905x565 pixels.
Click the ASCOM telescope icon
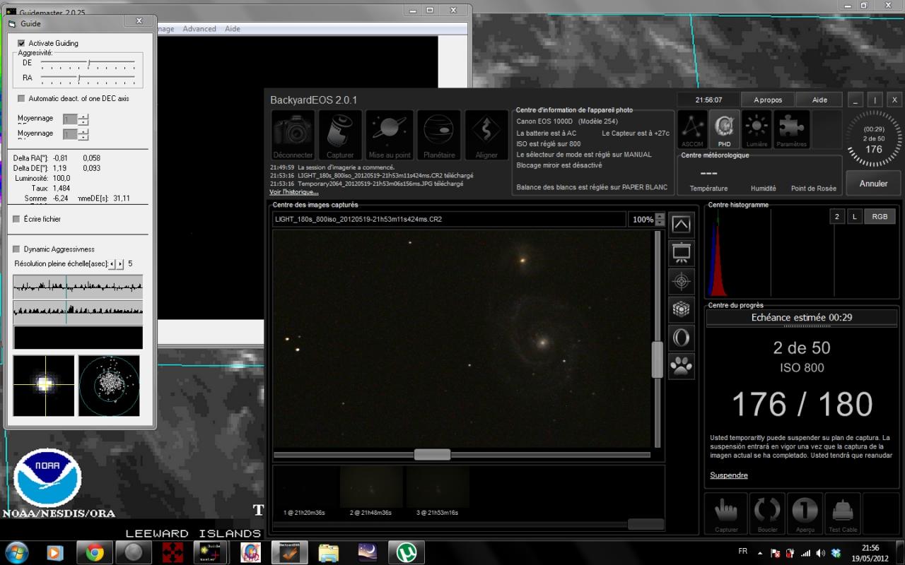coord(692,129)
